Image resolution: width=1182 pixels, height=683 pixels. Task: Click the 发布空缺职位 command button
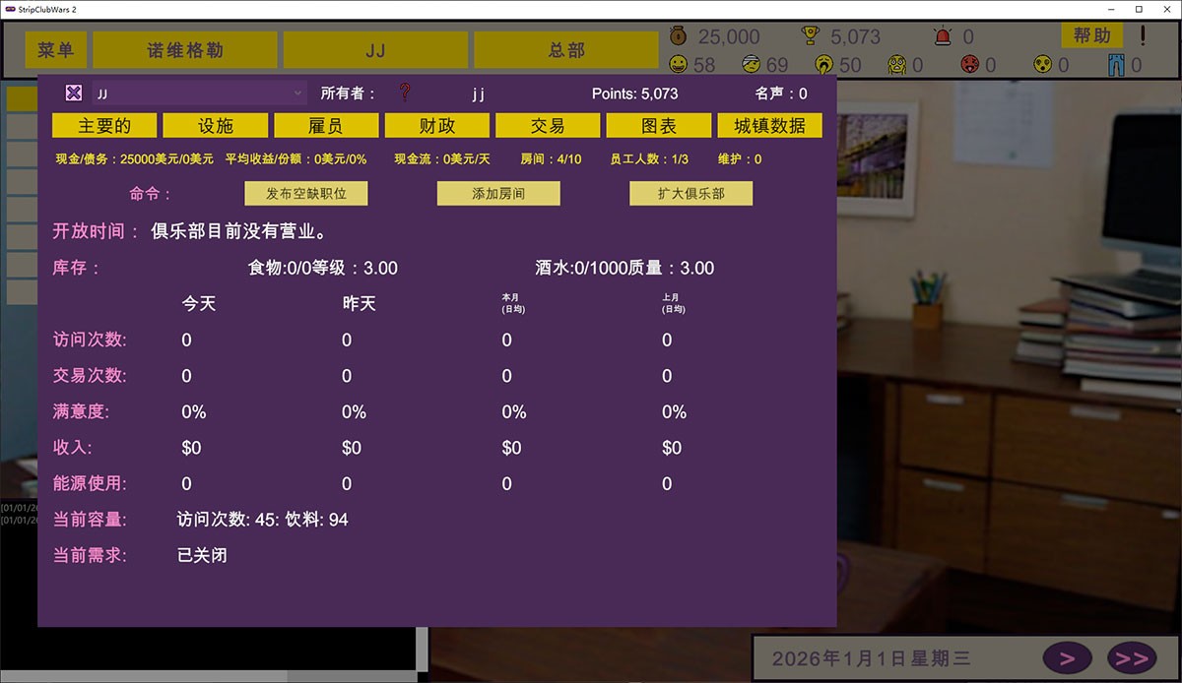(x=306, y=194)
